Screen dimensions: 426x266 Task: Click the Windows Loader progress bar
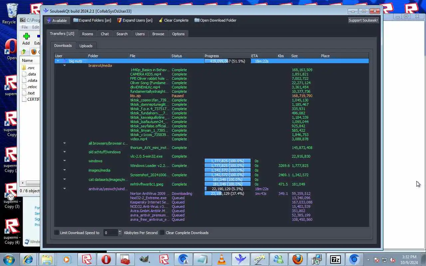[227, 166]
